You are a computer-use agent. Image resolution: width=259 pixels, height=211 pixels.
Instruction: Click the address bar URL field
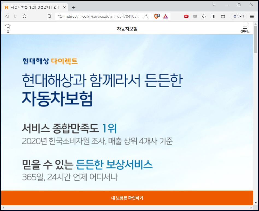coord(102,16)
